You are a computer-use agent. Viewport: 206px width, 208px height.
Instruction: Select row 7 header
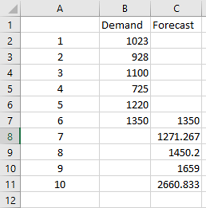click(x=10, y=120)
